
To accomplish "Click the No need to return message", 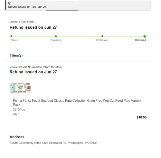I will (36, 67).
